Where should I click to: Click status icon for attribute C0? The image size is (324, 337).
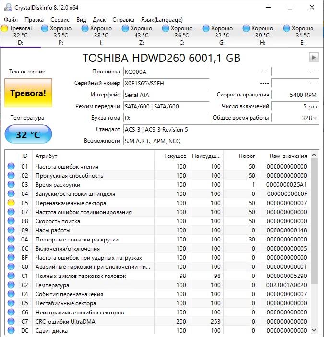point(11,266)
